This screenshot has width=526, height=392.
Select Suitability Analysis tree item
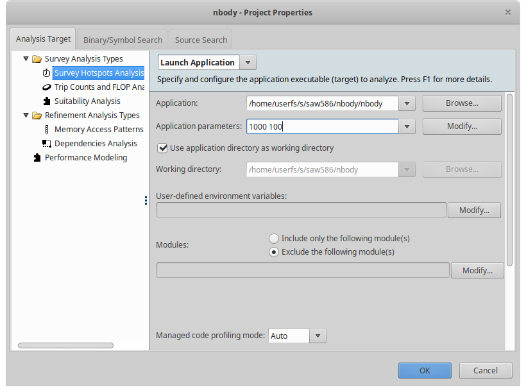(87, 101)
